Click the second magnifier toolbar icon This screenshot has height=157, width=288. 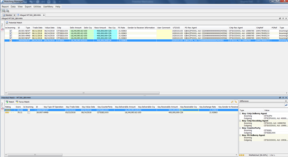(x=7, y=11)
